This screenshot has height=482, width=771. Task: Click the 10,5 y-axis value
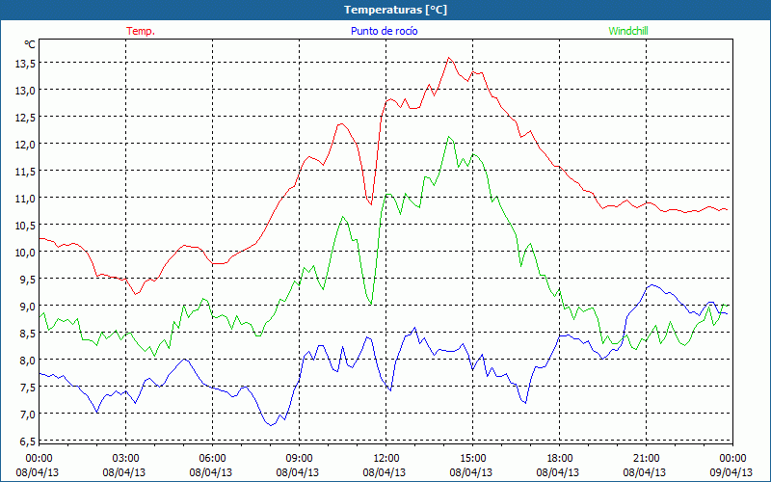tap(25, 226)
